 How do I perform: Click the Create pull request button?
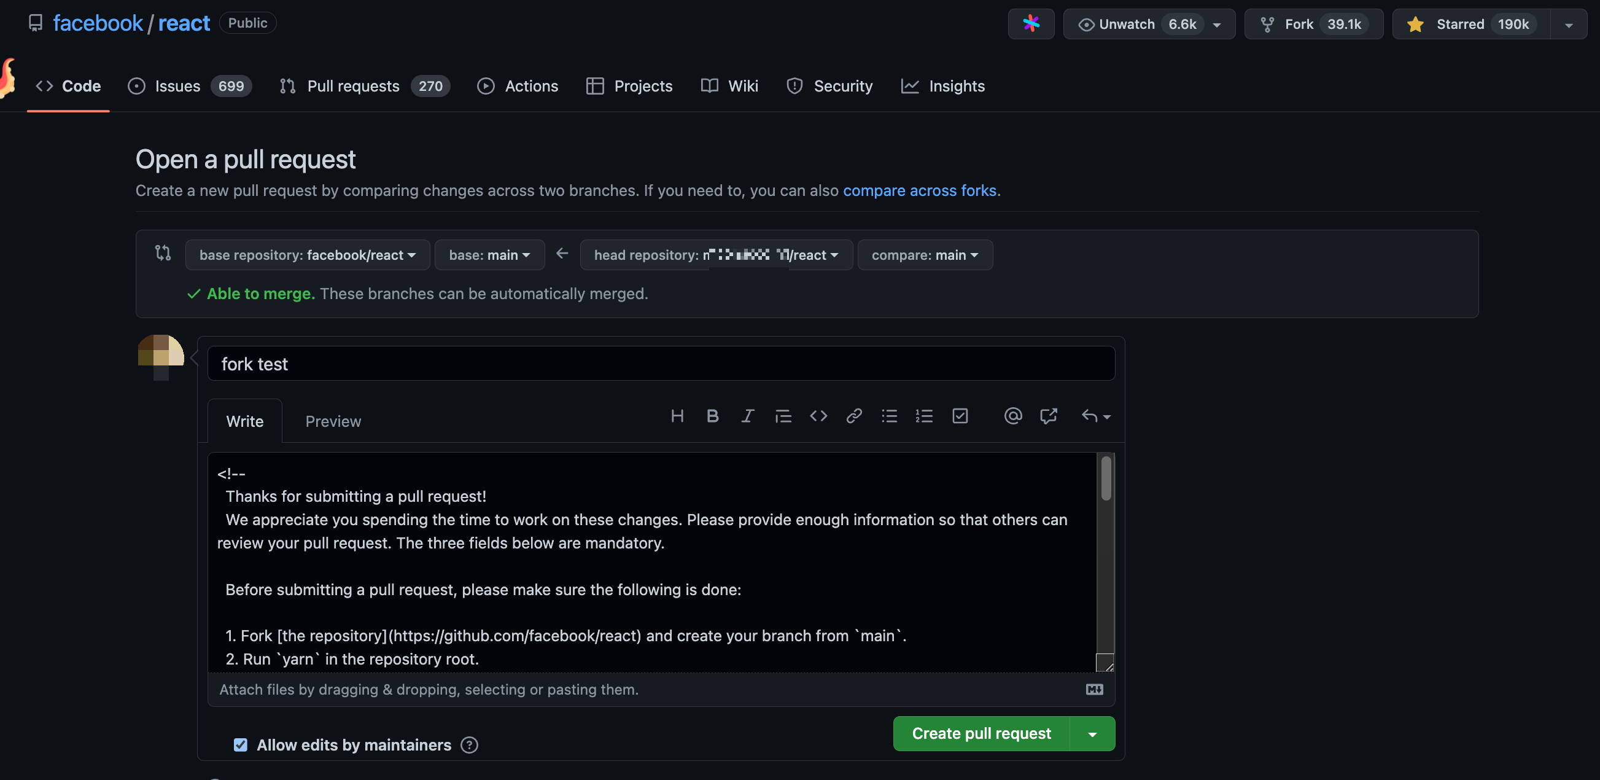pyautogui.click(x=981, y=734)
